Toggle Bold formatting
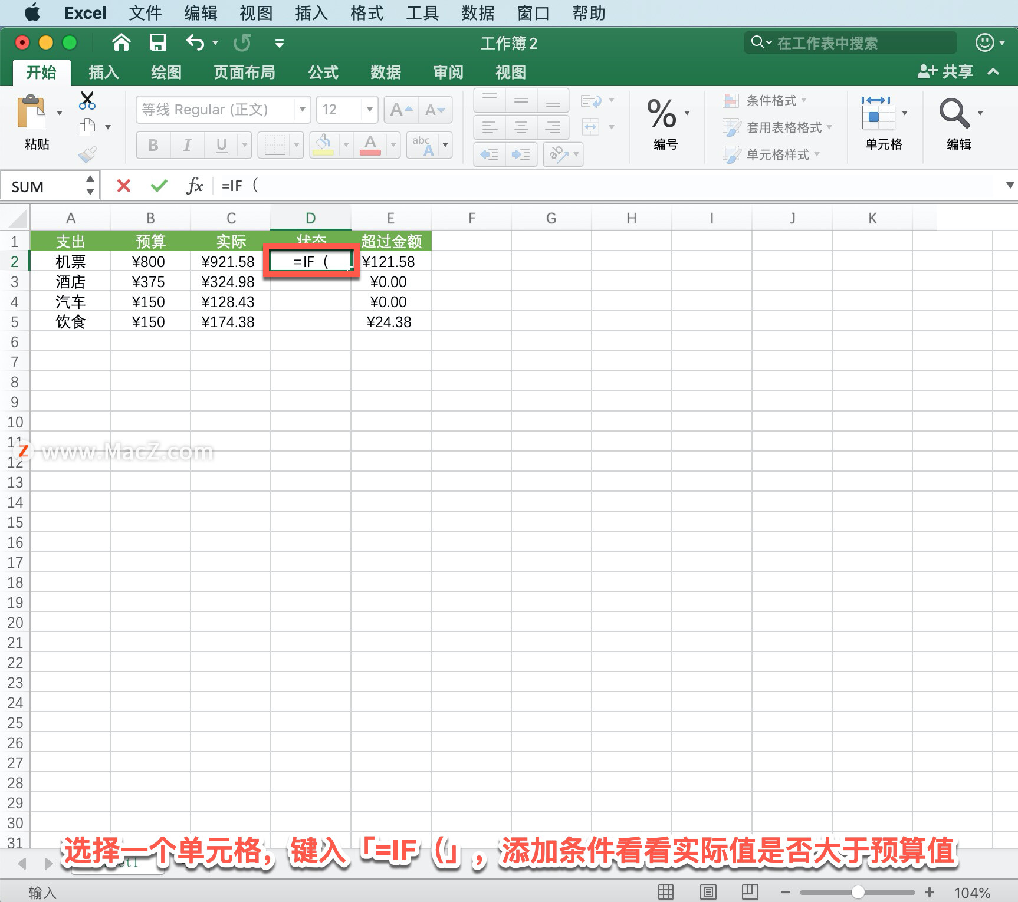Screen dimensions: 1018x902 tap(153, 145)
